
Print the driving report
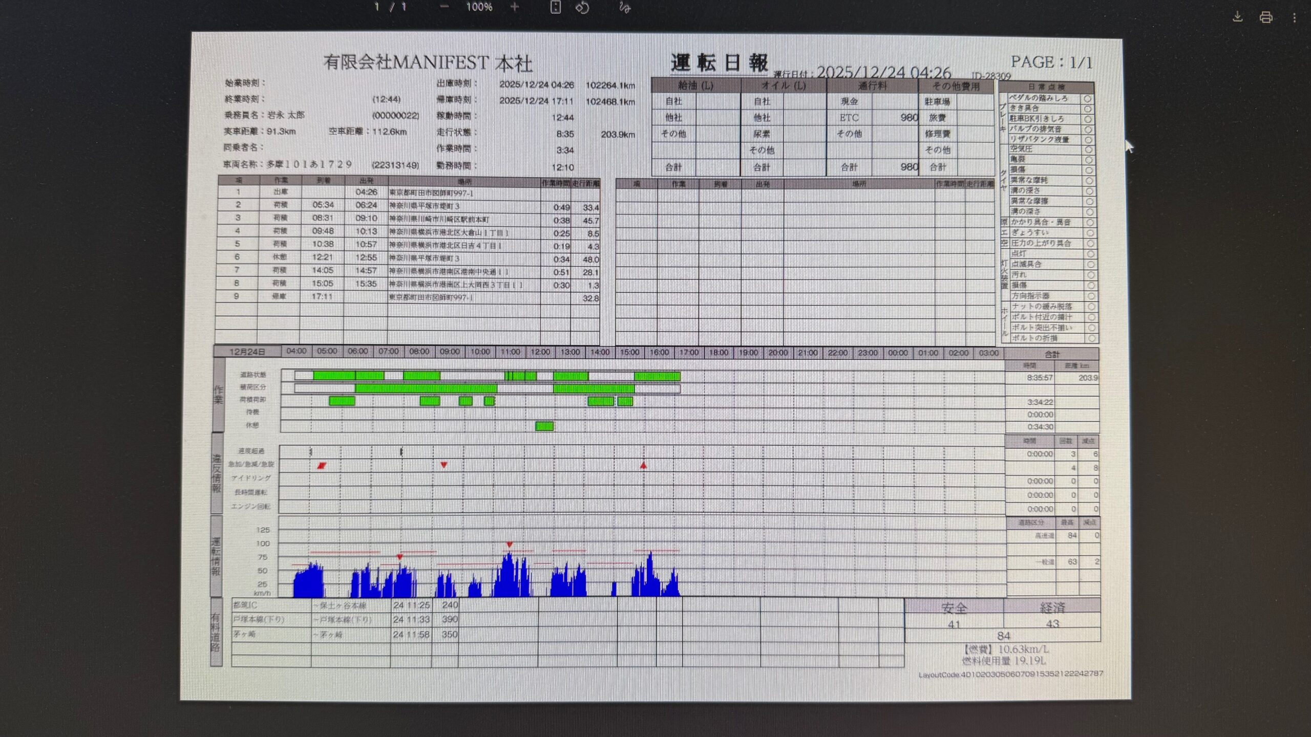(1266, 17)
